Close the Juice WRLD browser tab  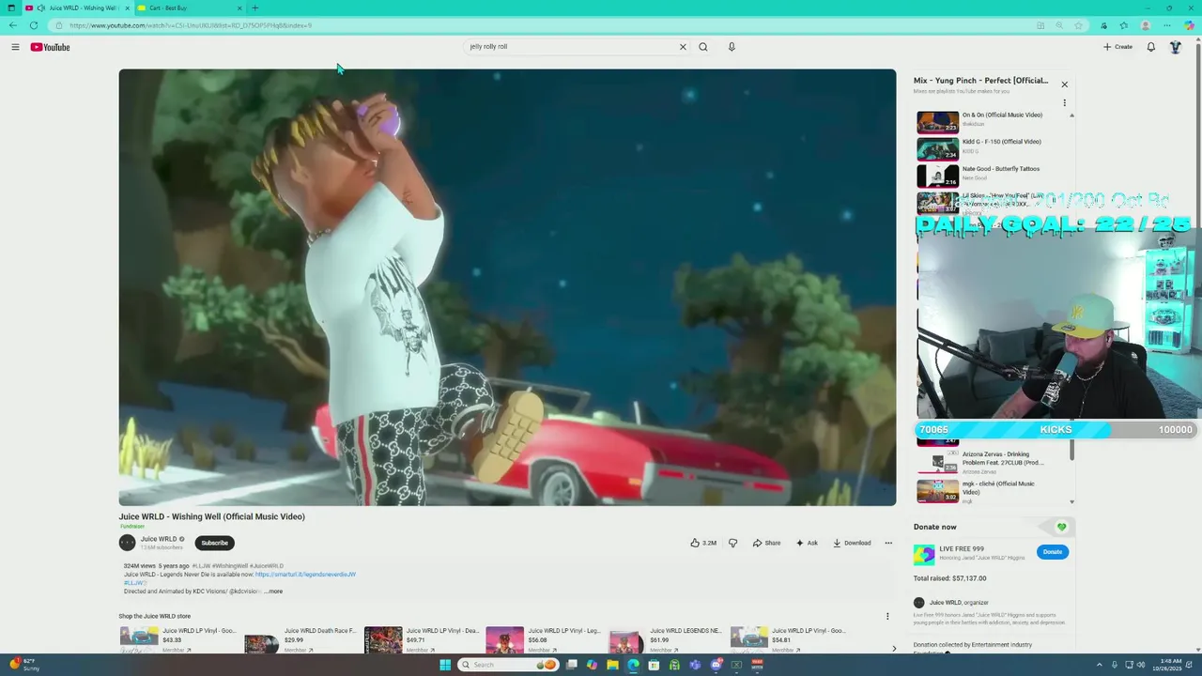click(x=127, y=8)
